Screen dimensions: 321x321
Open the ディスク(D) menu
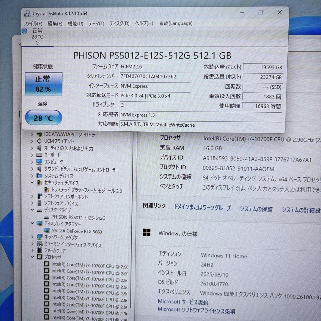[x=119, y=23]
